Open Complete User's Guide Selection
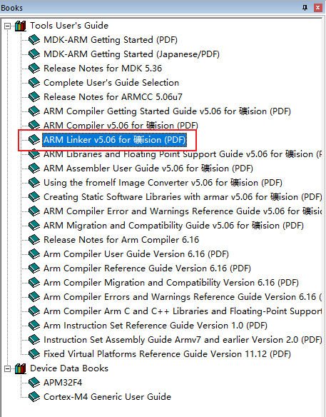The image size is (326, 417). [111, 83]
